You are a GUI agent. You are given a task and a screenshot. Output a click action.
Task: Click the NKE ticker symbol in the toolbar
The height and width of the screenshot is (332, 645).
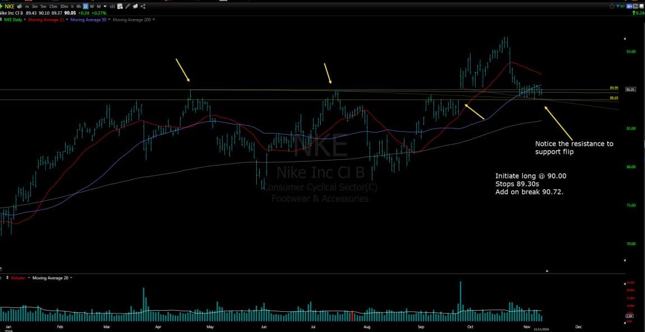pos(10,7)
